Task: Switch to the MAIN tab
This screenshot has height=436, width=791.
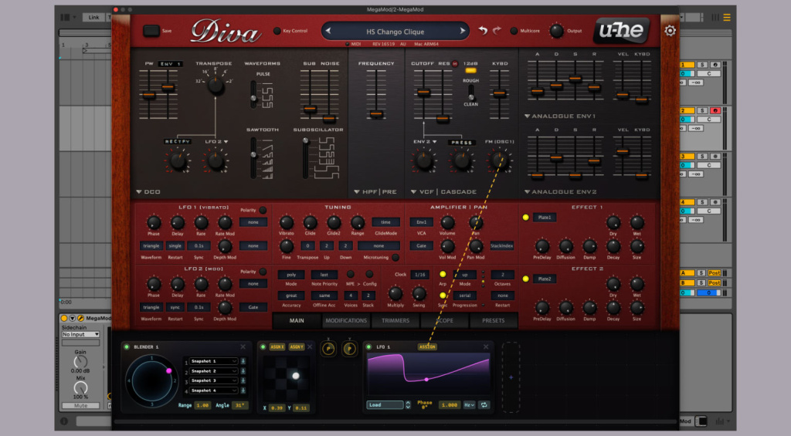Action: 297,320
